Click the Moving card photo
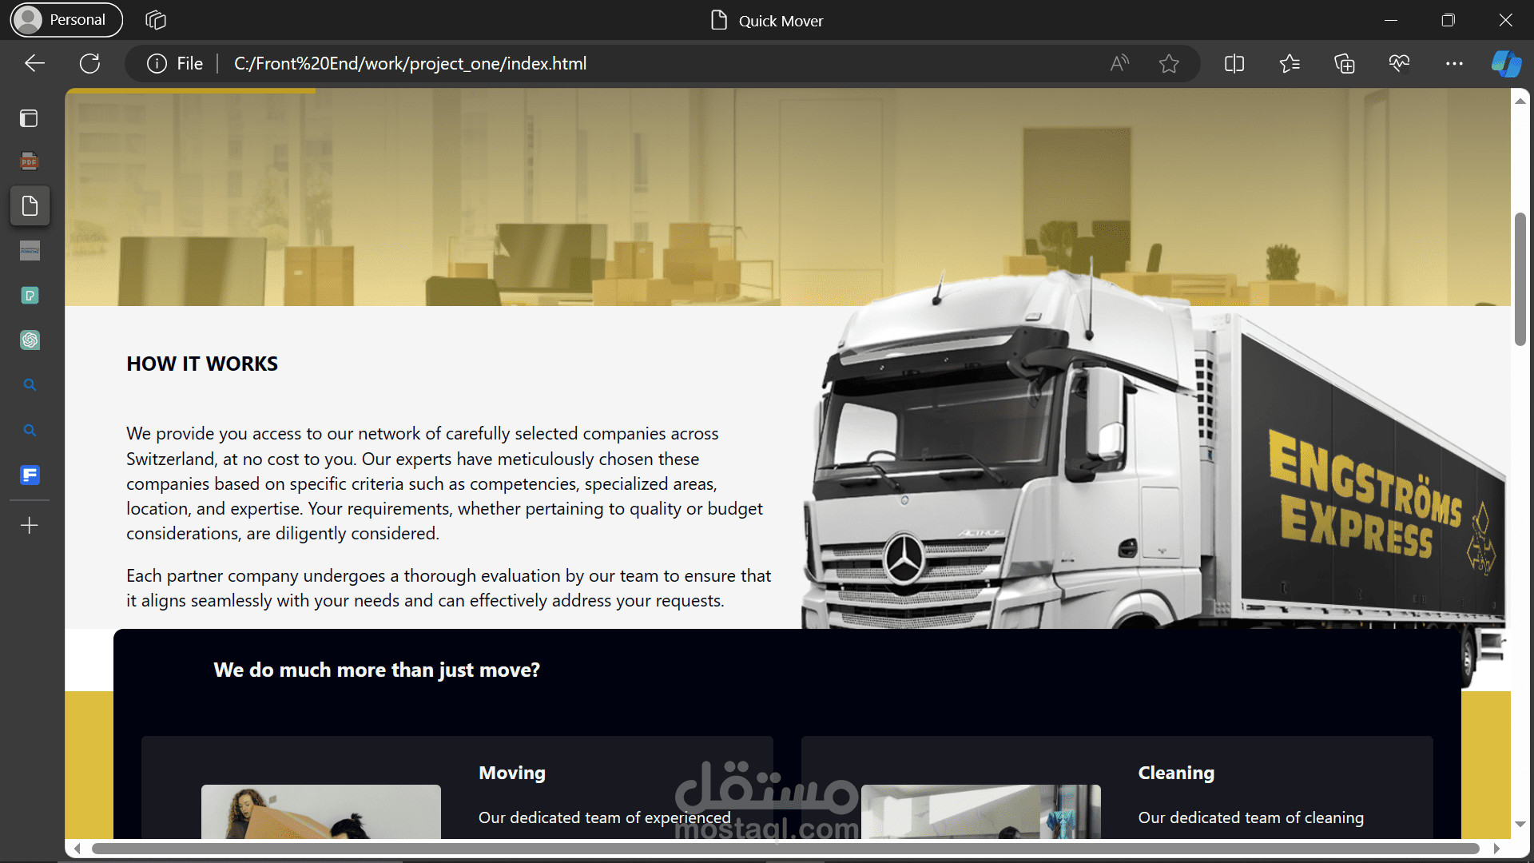1534x863 pixels. pyautogui.click(x=321, y=811)
